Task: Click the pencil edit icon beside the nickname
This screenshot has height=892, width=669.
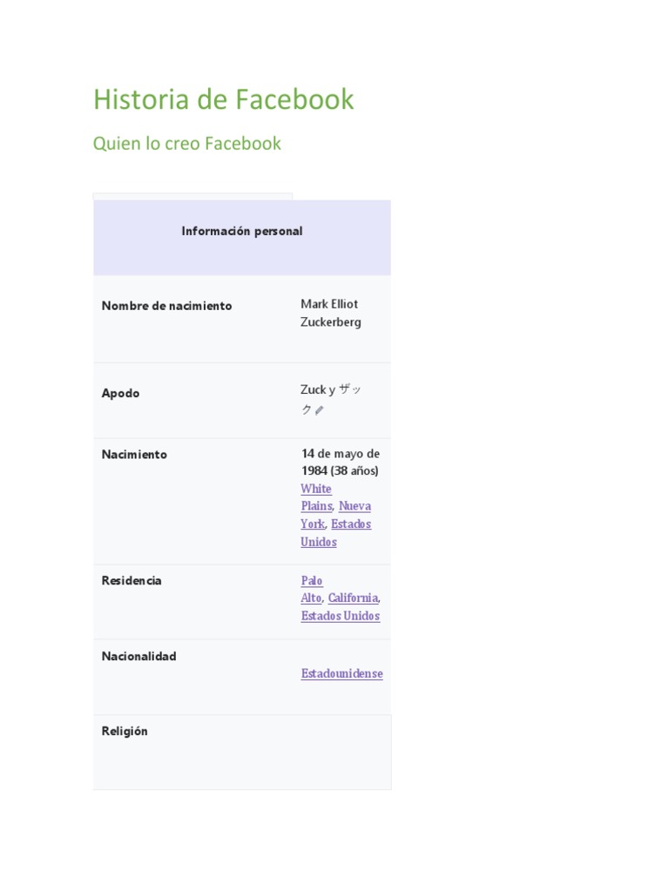Action: point(319,410)
